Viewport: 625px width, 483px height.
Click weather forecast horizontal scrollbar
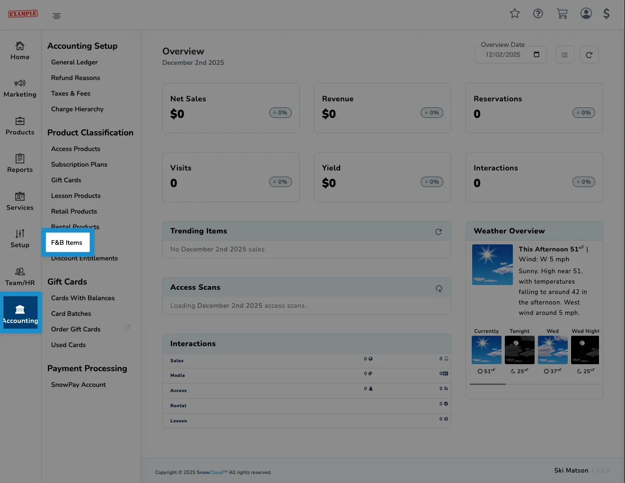click(x=488, y=384)
